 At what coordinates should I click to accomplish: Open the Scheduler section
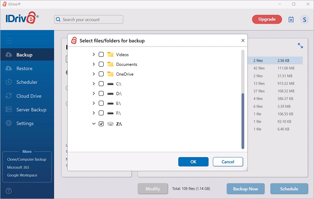click(27, 82)
